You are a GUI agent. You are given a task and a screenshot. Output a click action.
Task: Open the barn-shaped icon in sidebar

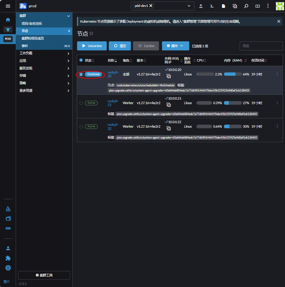(x=8, y=218)
